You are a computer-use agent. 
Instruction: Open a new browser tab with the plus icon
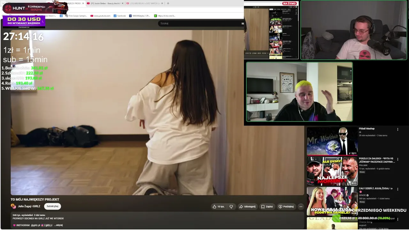(x=168, y=4)
